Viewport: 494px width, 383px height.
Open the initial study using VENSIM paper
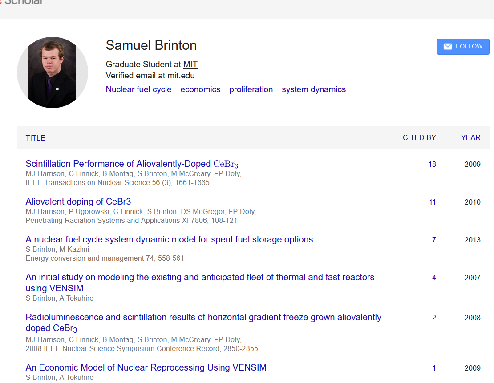click(200, 282)
